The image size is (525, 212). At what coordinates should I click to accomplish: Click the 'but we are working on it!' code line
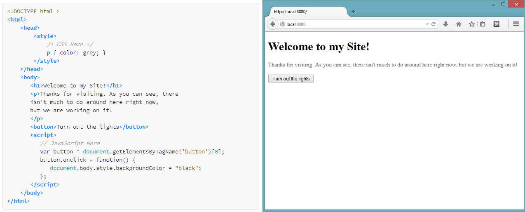tap(71, 111)
